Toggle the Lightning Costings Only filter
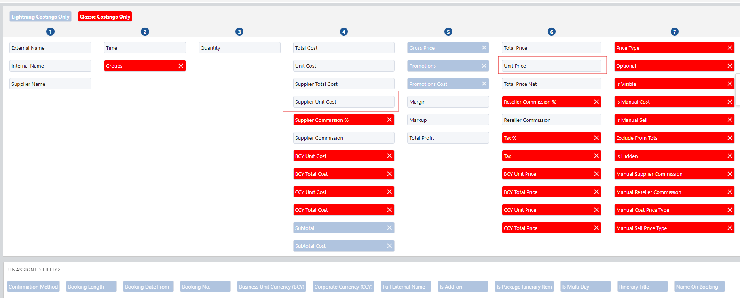The width and height of the screenshot is (740, 298). (40, 17)
